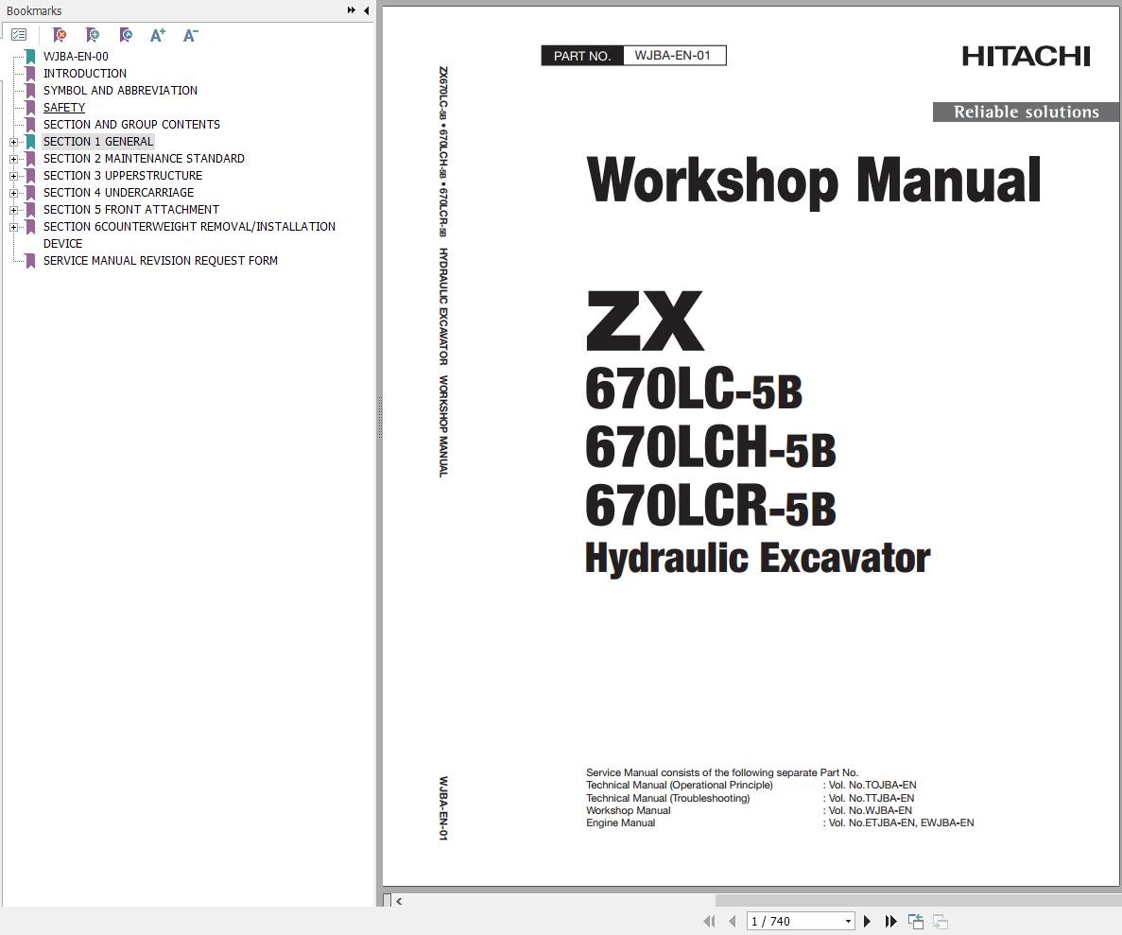Expand SECTION 2 MAINTENANCE STANDARD bookmark
Viewport: 1122px width, 935px height.
click(x=13, y=159)
